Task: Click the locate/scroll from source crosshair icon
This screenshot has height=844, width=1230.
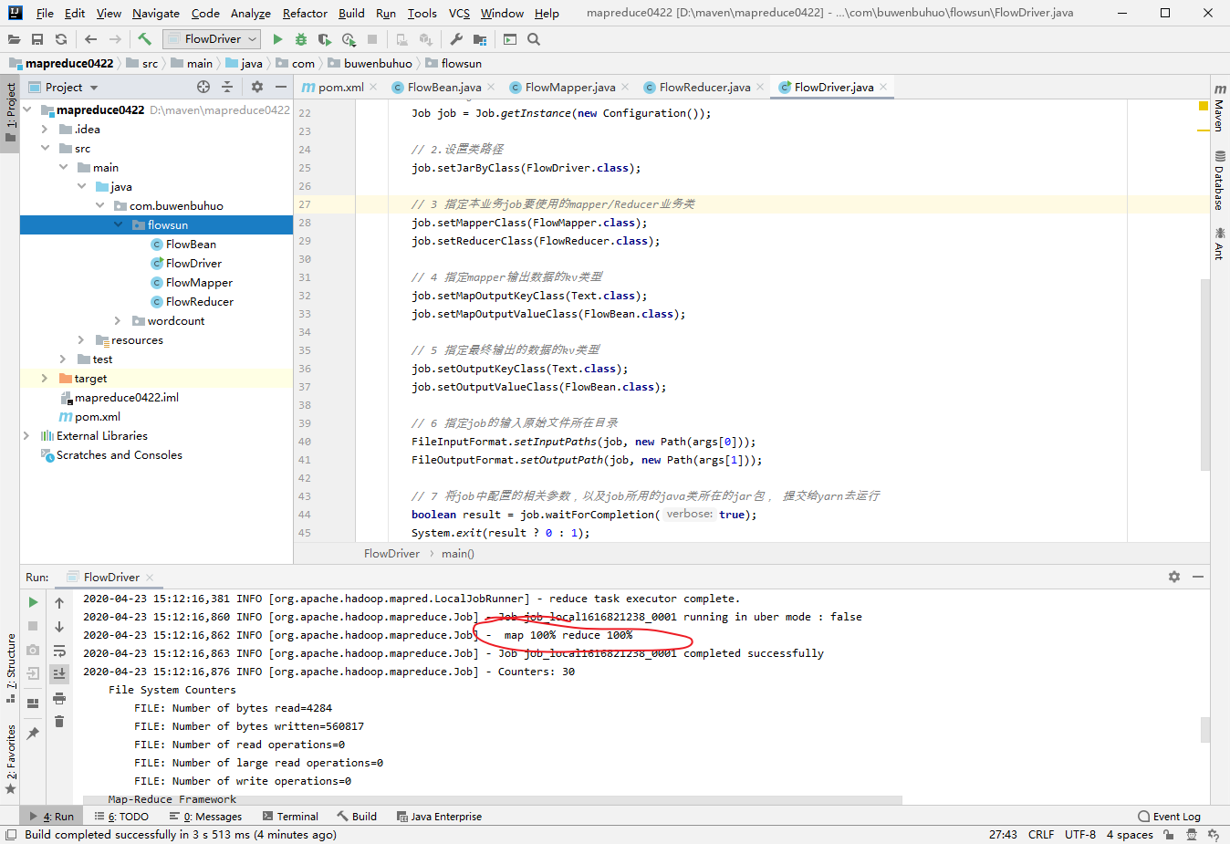Action: point(203,87)
